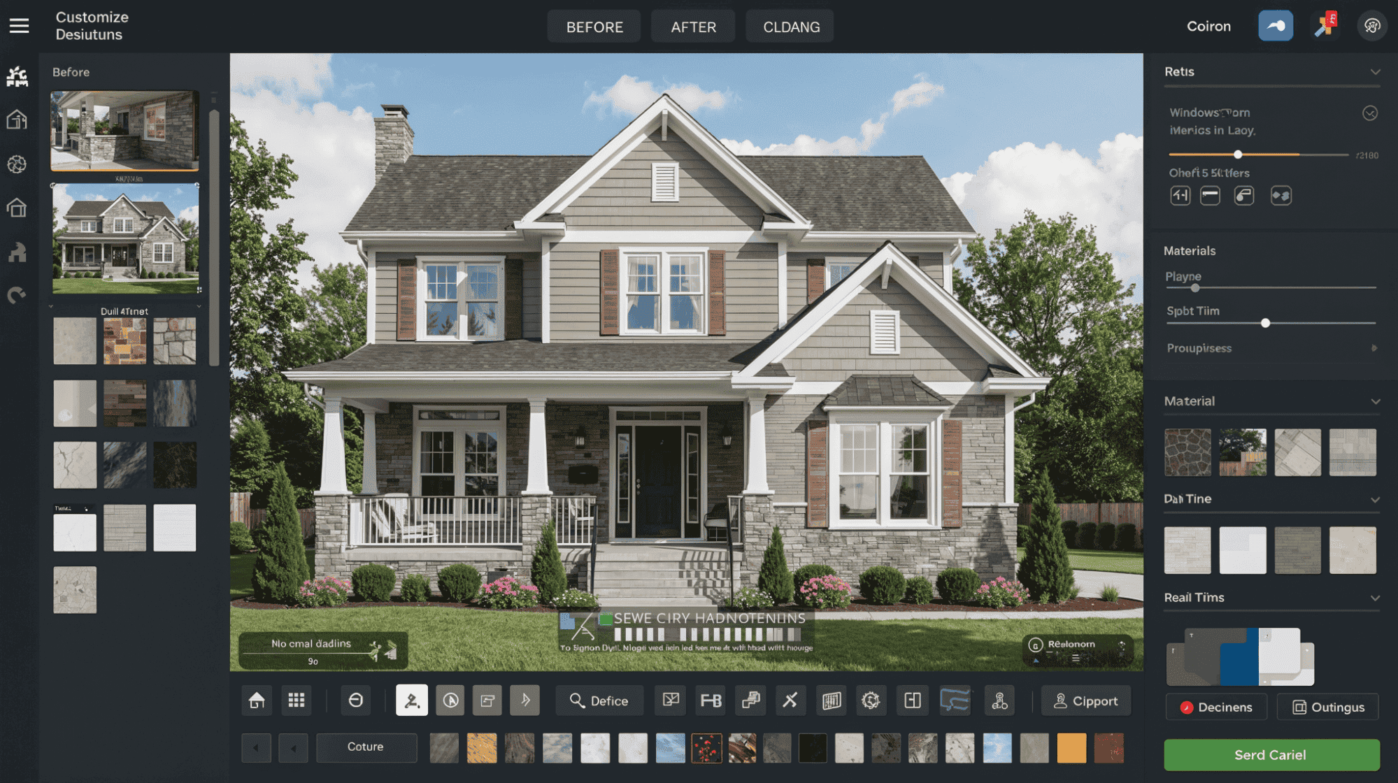Open the gear settings icon in bottom toolbar
1398x783 pixels.
pos(871,700)
